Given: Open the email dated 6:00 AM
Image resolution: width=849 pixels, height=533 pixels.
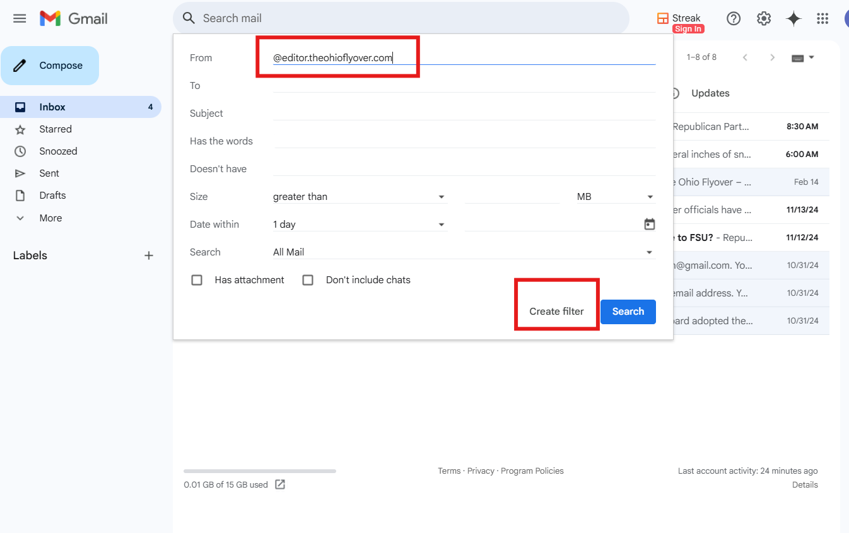Looking at the screenshot, I should tap(751, 155).
